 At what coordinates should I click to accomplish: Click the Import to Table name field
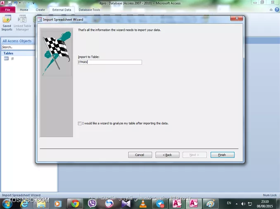tap(110, 62)
